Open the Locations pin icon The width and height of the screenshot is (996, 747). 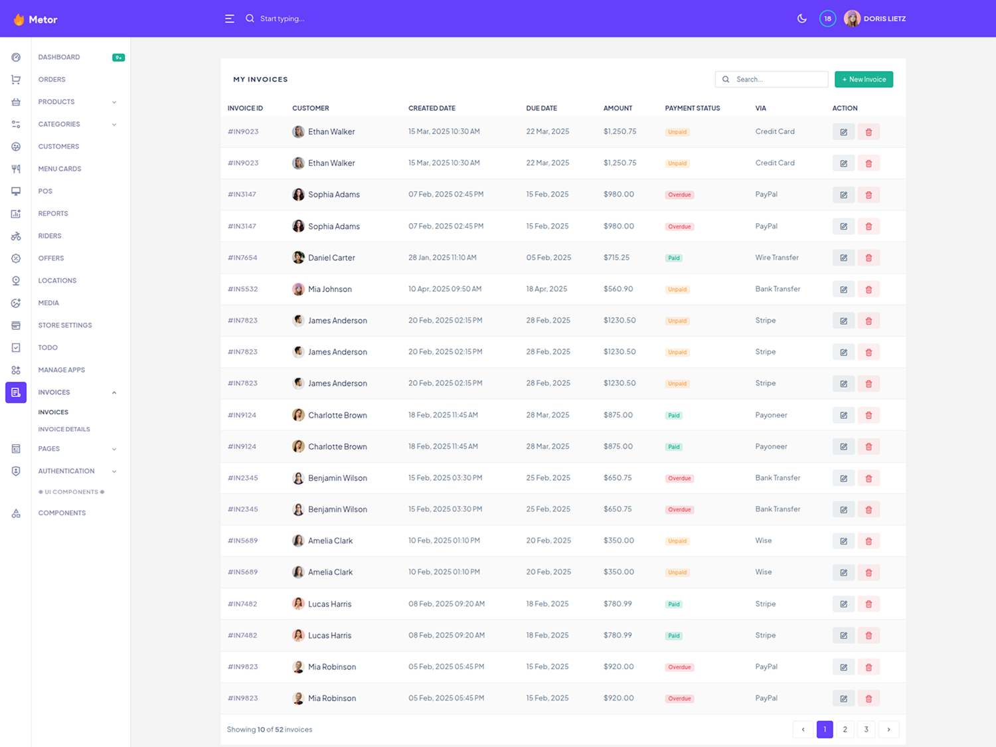(16, 281)
